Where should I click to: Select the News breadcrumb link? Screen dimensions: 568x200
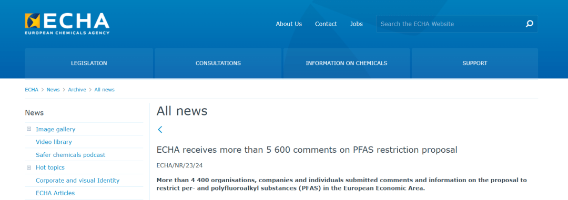pos(53,90)
